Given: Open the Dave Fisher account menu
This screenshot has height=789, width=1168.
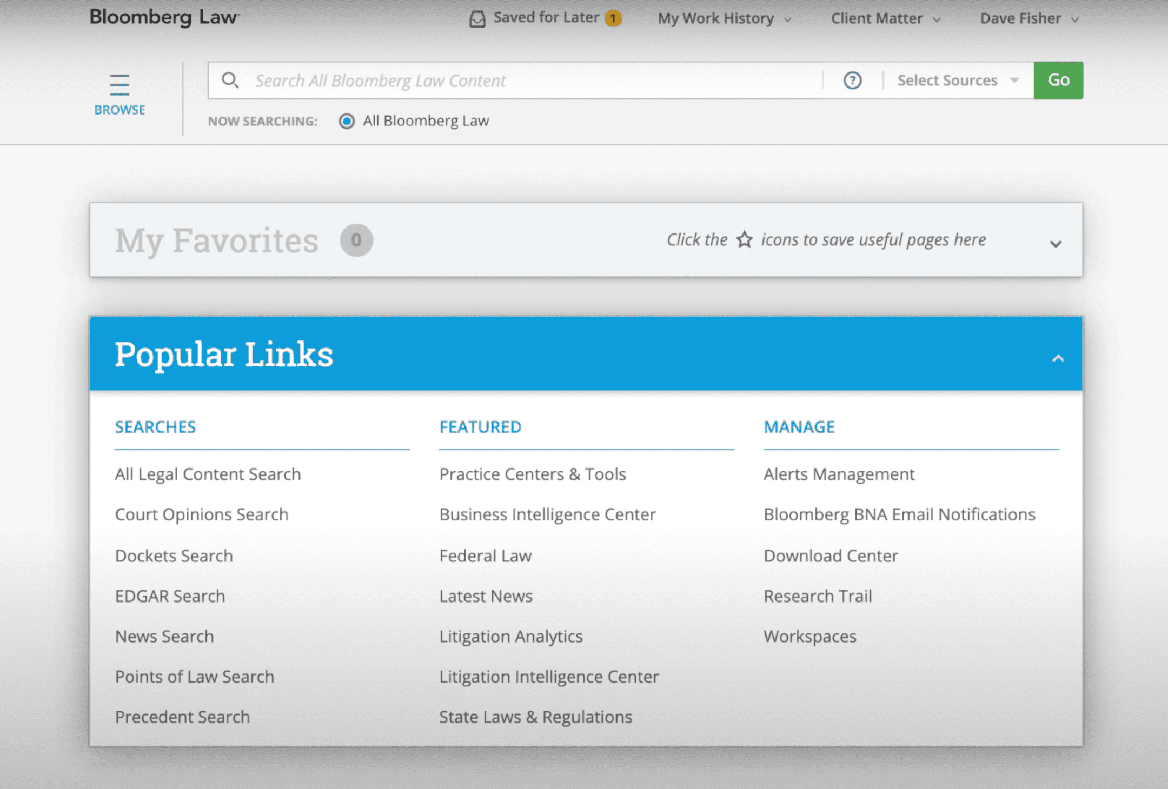Looking at the screenshot, I should (x=1028, y=19).
